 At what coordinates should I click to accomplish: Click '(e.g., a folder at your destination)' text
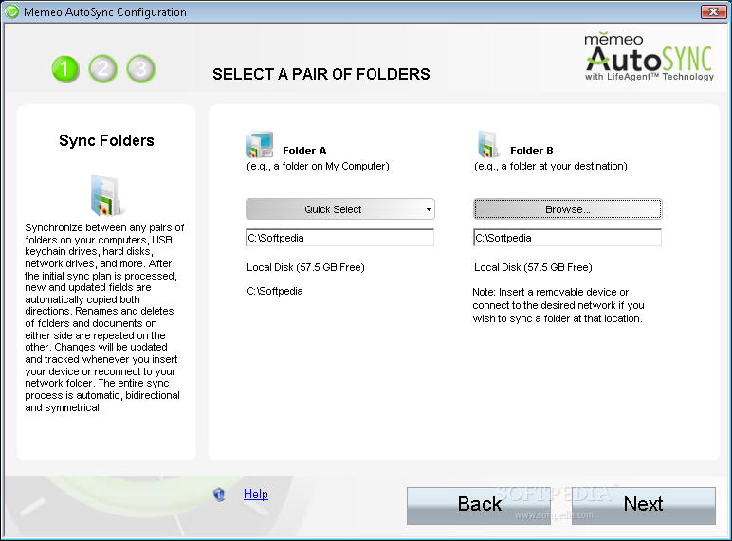coord(550,166)
